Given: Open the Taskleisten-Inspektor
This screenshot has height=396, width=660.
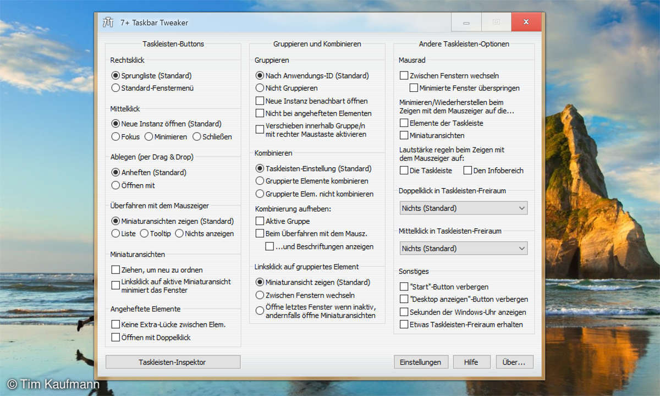Looking at the screenshot, I should (x=173, y=362).
